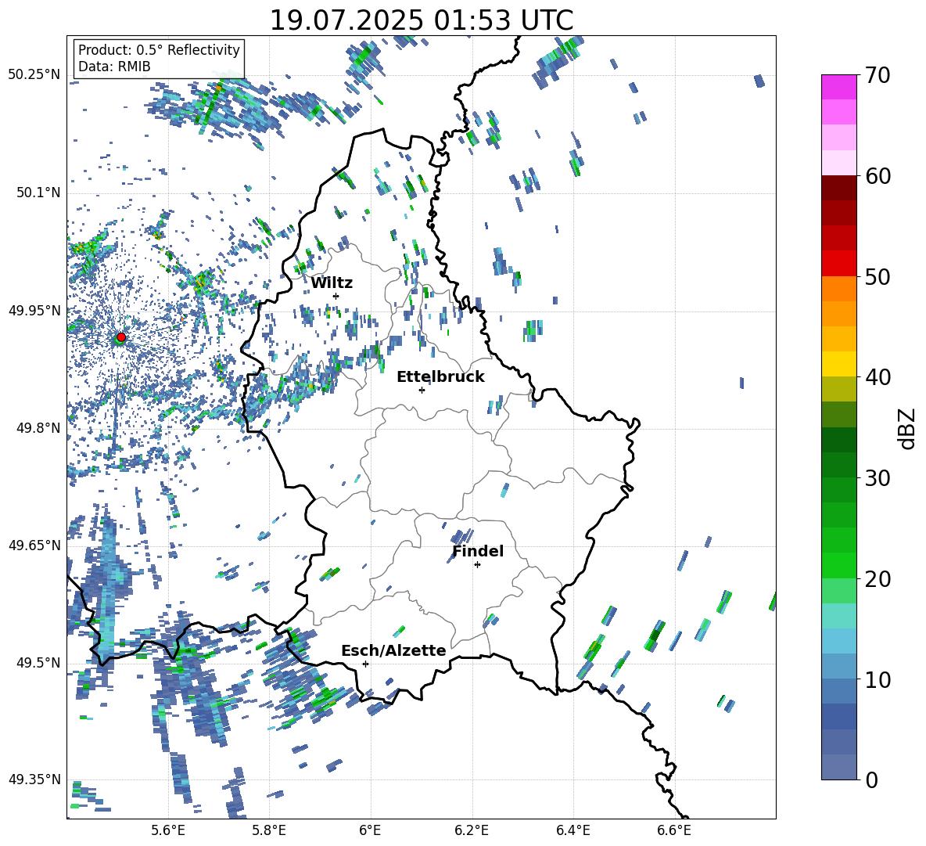The width and height of the screenshot is (926, 846).
Task: Click the 49.5°N latitude label
Action: (38, 662)
